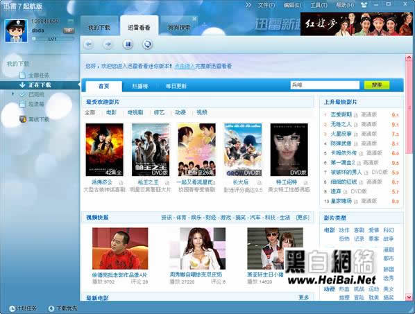Go back with the browser back arrow
The height and width of the screenshot is (314, 415).
(89, 44)
